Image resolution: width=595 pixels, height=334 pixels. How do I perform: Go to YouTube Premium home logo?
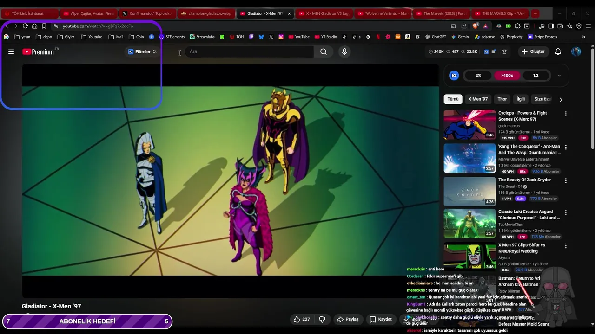point(39,52)
